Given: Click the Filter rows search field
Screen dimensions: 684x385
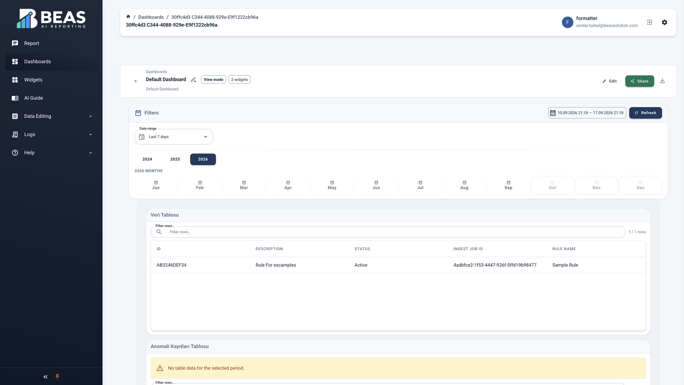Looking at the screenshot, I should tap(388, 232).
